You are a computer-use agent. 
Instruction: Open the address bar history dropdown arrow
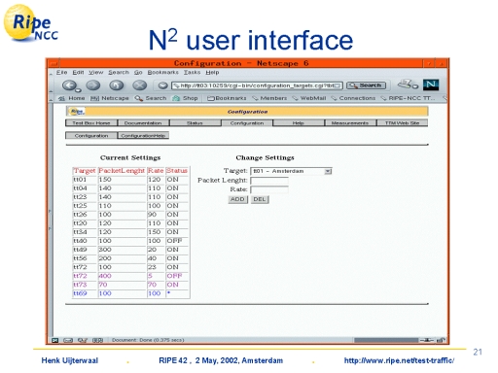tap(338, 85)
